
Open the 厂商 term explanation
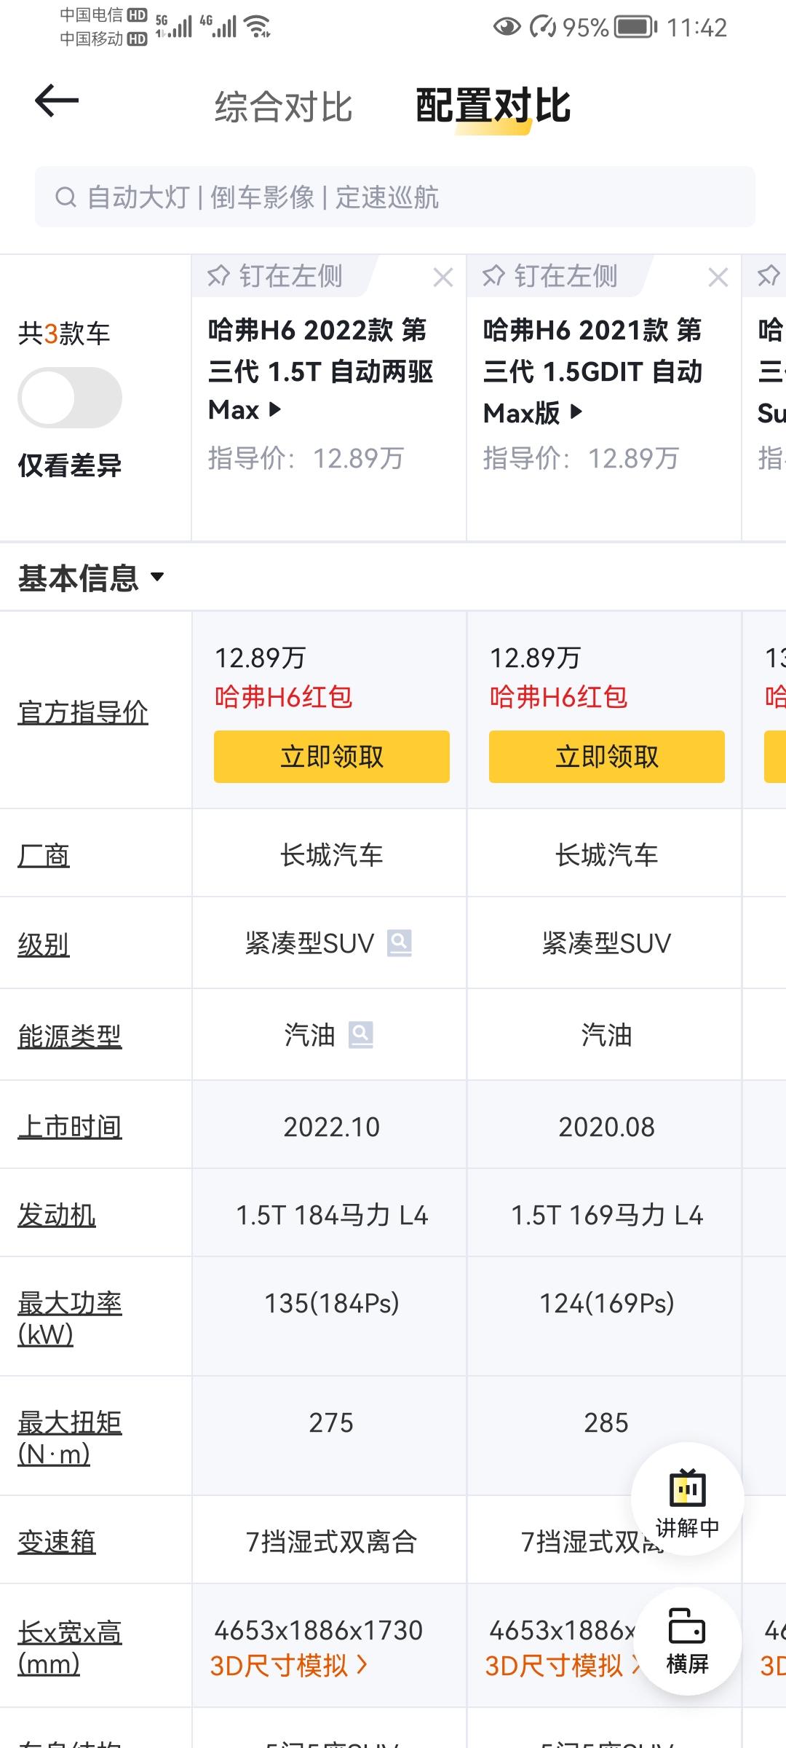click(44, 854)
